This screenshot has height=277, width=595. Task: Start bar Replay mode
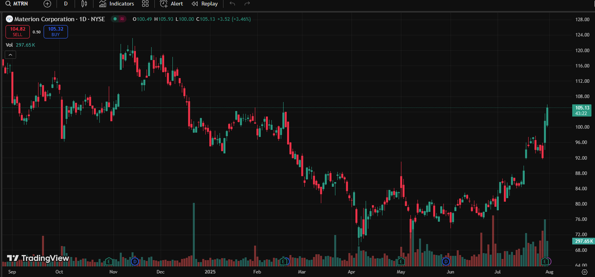[205, 4]
